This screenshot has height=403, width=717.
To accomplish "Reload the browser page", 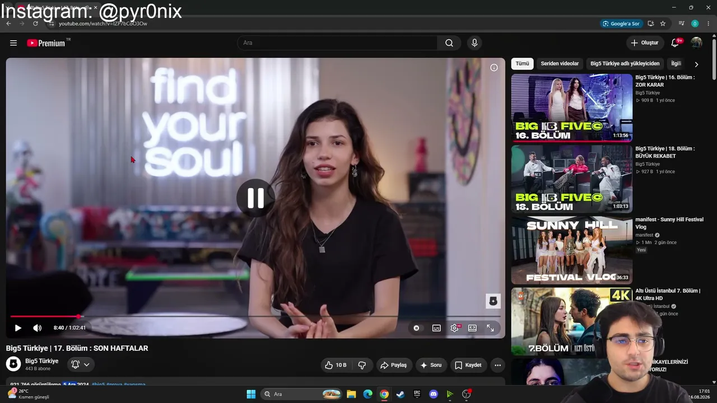I will (35, 24).
